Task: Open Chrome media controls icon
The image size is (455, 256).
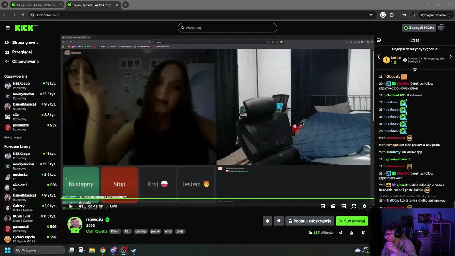Action: click(x=404, y=15)
